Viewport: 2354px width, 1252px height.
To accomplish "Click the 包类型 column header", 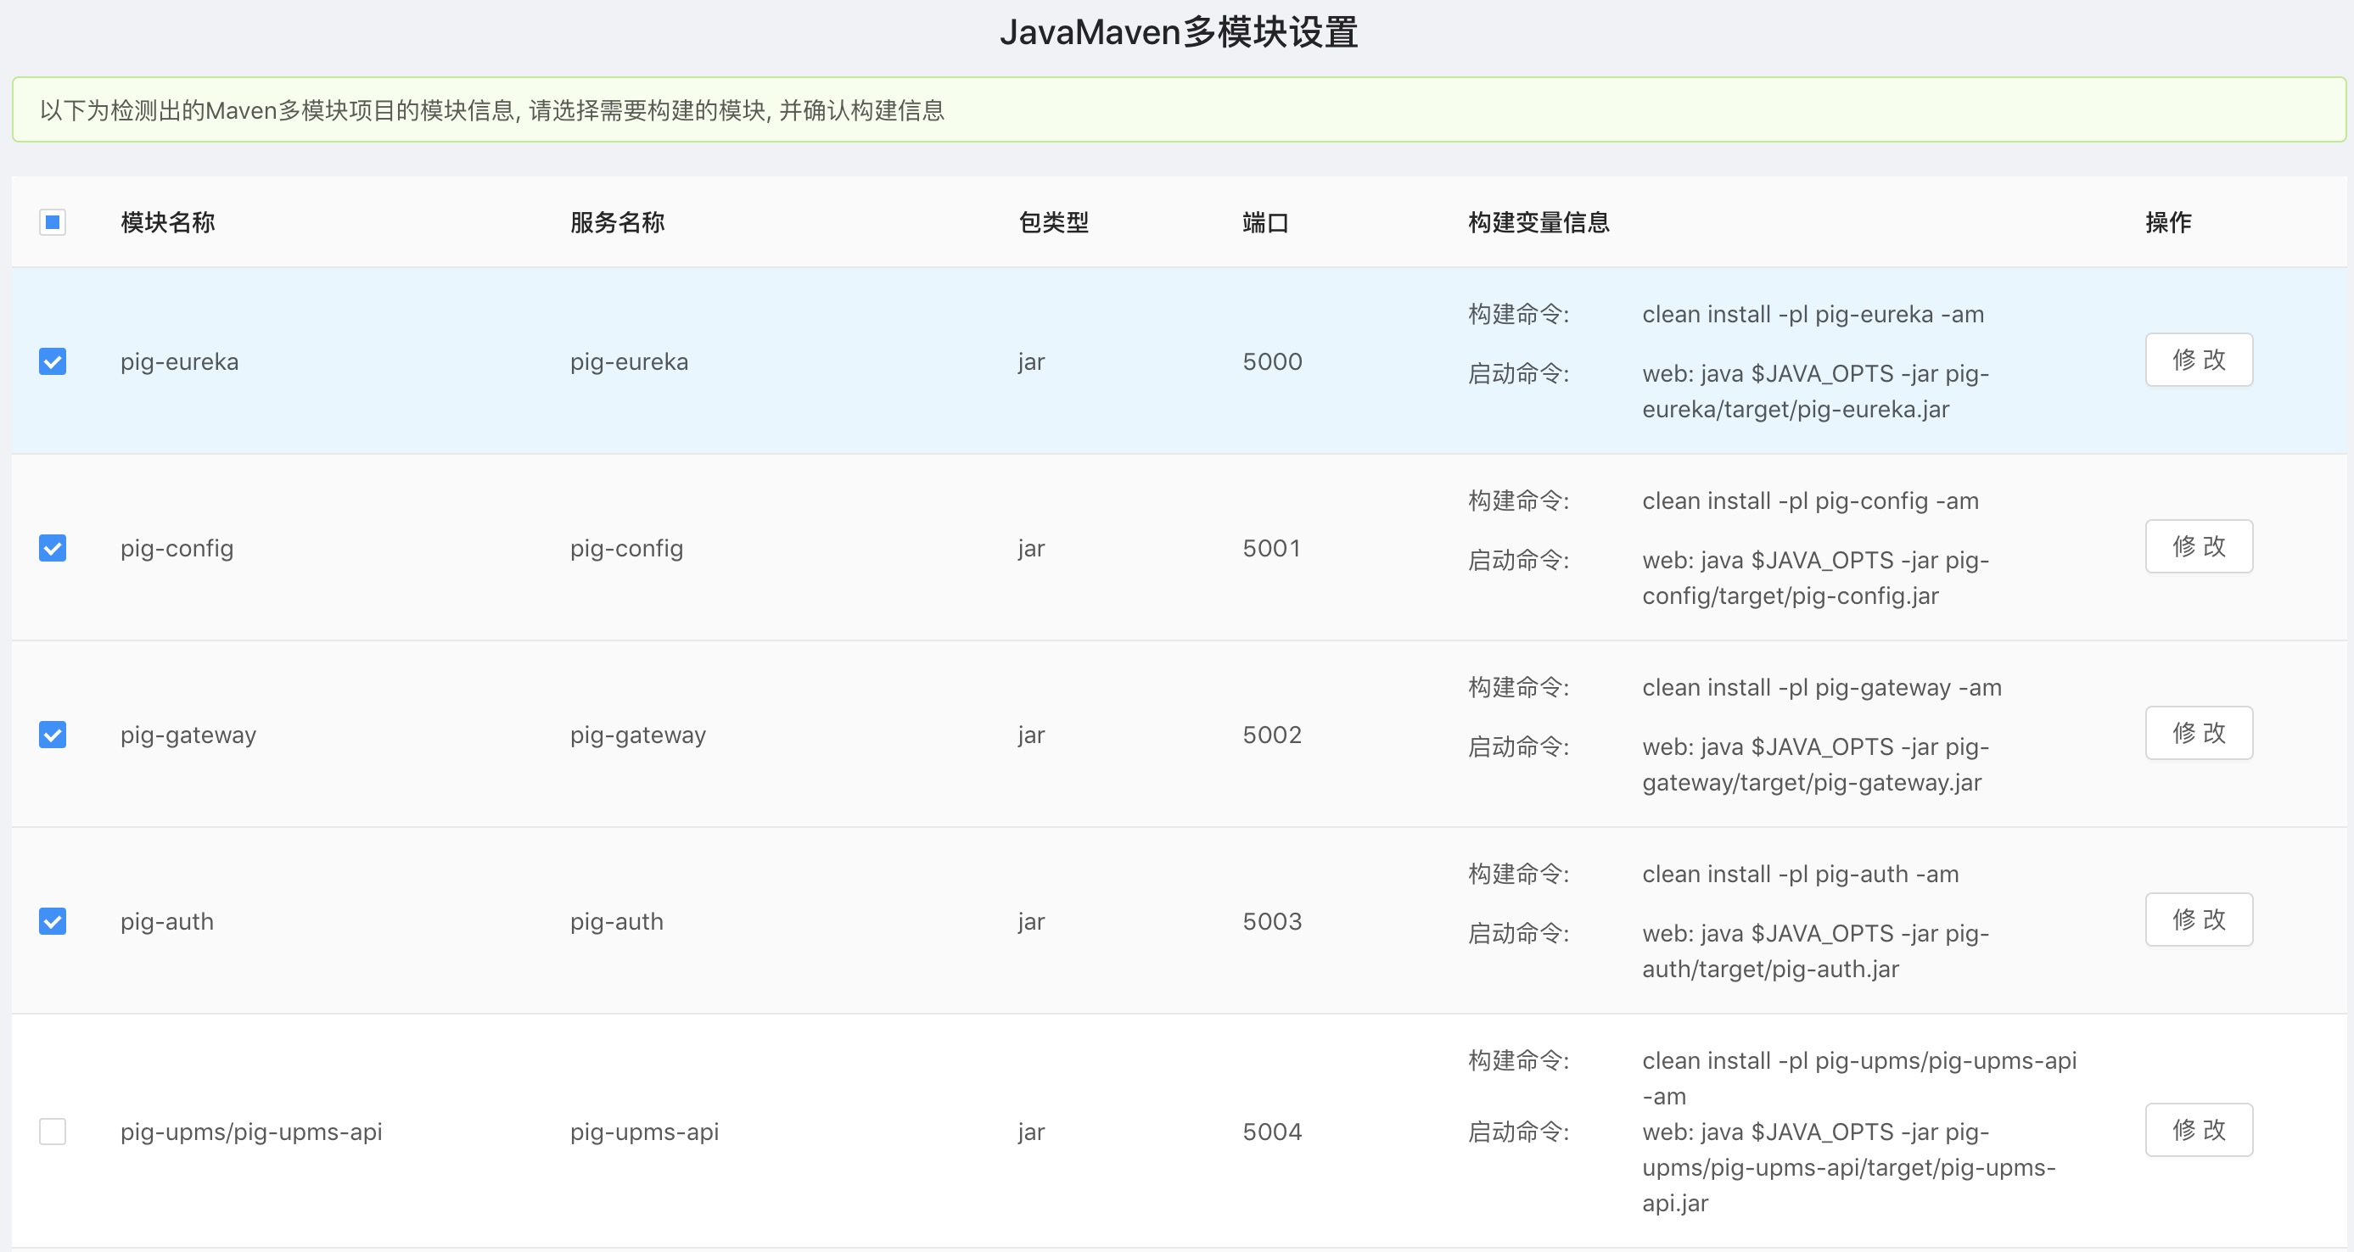I will [x=1054, y=222].
